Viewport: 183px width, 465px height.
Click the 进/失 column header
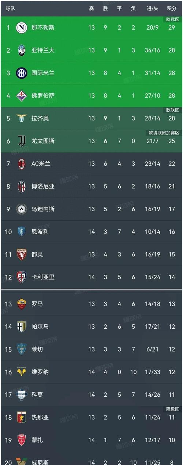coord(153,8)
